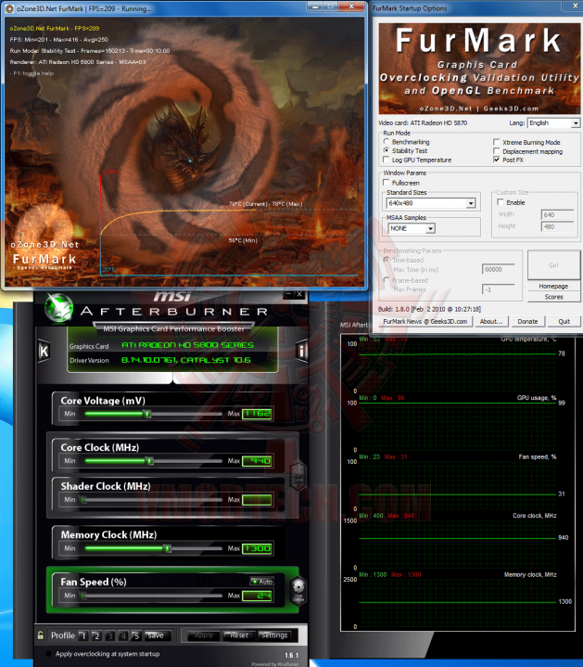Check Enable under Custom Size
Image resolution: width=583 pixels, height=667 pixels.
pos(501,202)
